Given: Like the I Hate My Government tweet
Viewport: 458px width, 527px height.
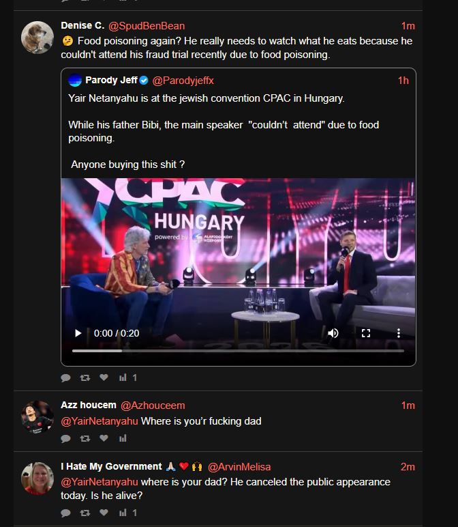Looking at the screenshot, I should coord(104,512).
